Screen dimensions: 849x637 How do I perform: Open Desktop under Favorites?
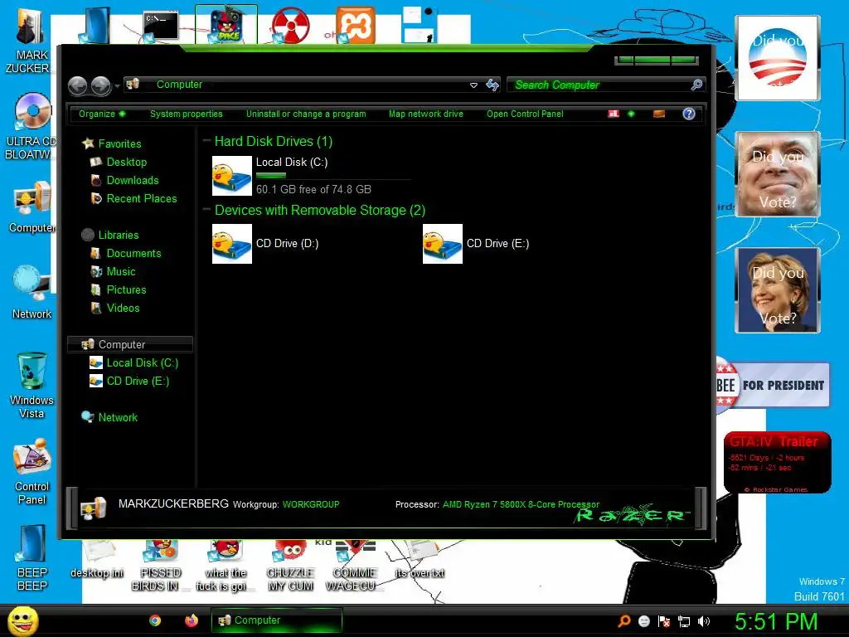126,162
